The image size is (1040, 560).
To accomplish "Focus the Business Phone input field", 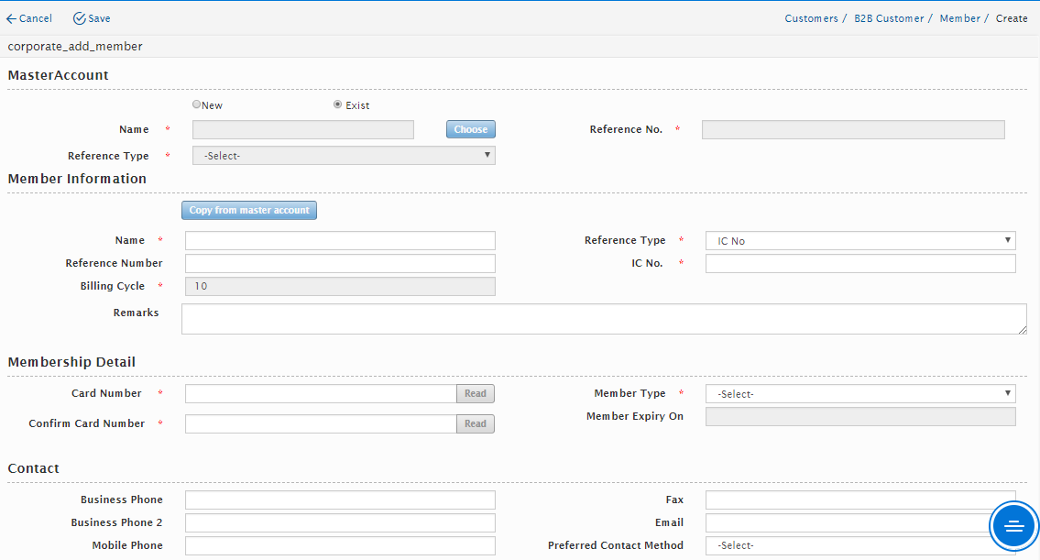I will (x=340, y=500).
